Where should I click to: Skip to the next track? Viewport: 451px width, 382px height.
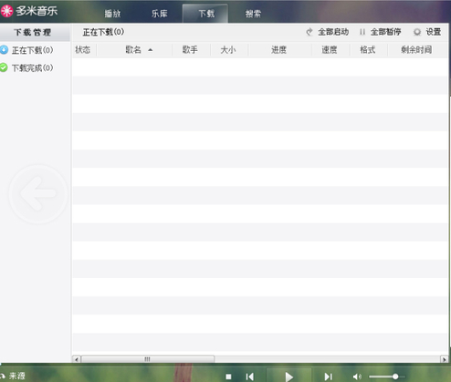[328, 377]
